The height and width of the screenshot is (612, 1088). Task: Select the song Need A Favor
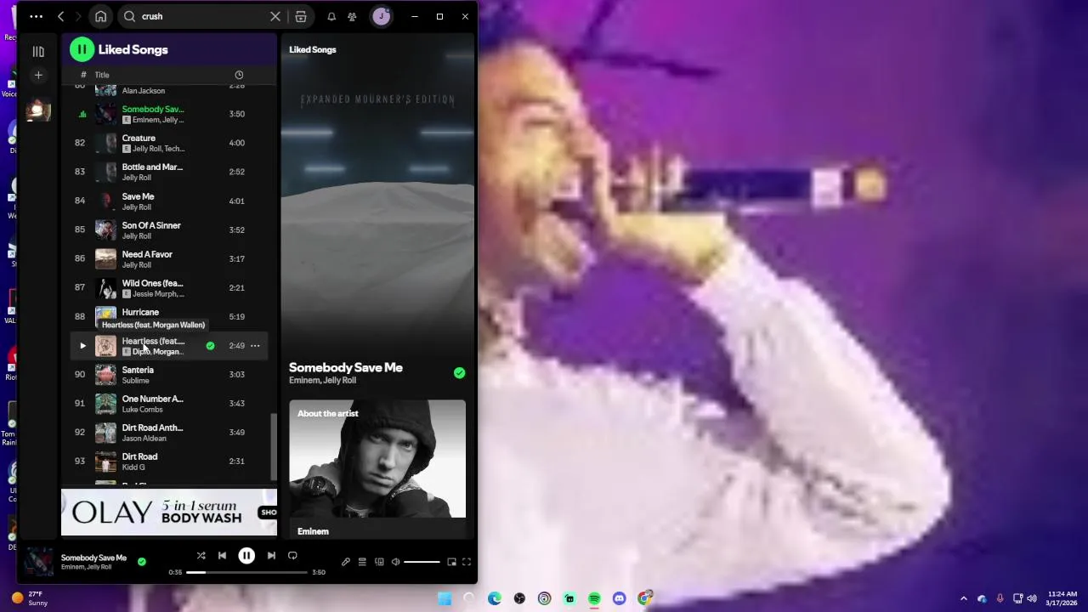pyautogui.click(x=170, y=259)
